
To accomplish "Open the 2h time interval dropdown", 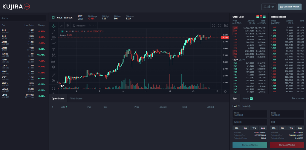I will coord(61,26).
